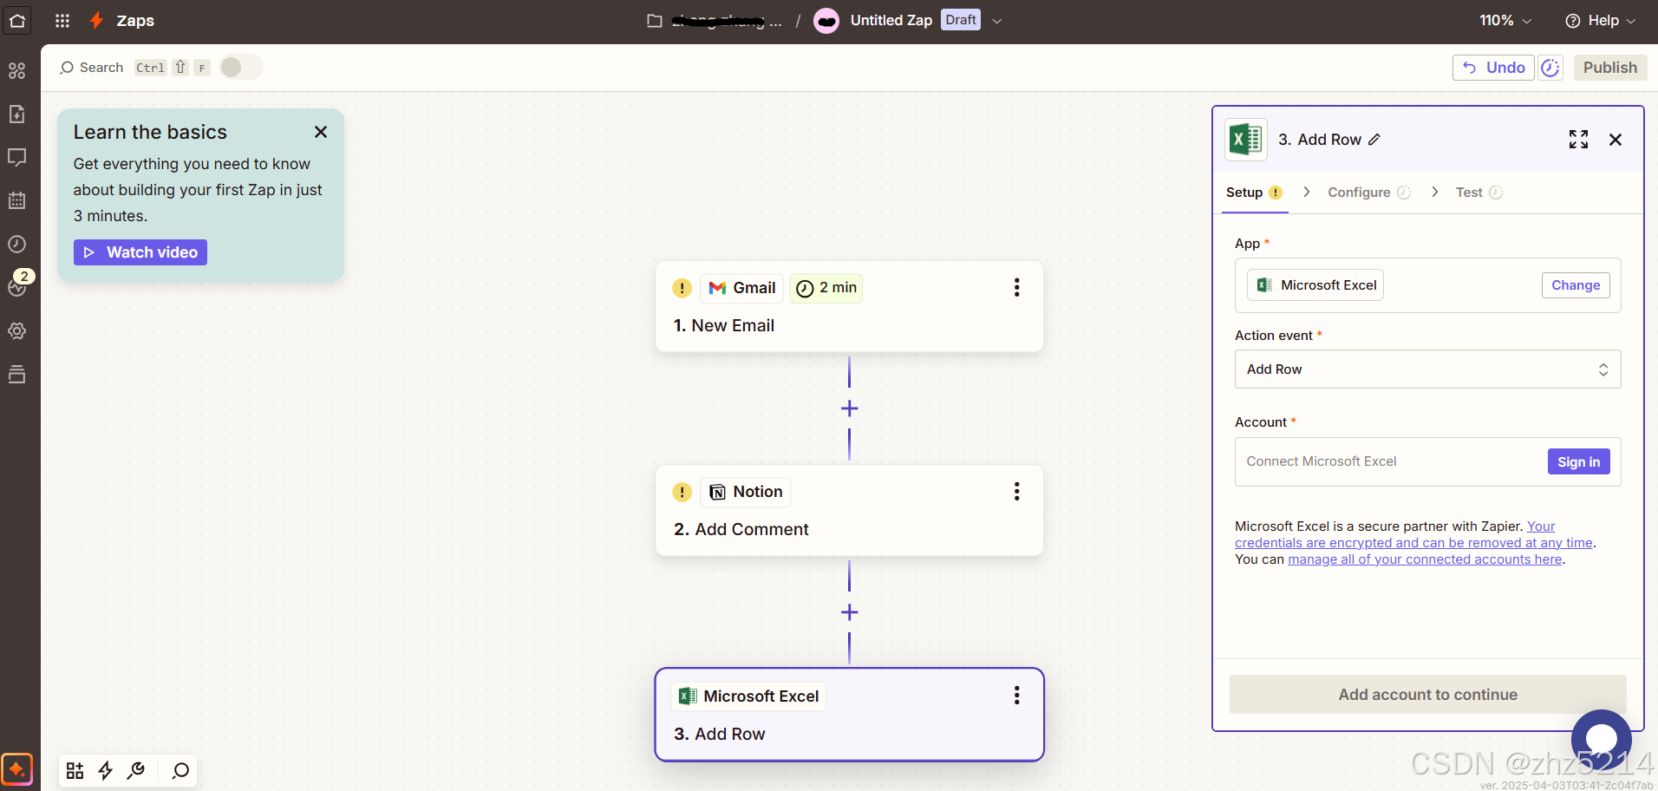Viewport: 1658px width, 791px height.
Task: Click the wrench tools canvas toolbar icon
Action: tap(136, 770)
